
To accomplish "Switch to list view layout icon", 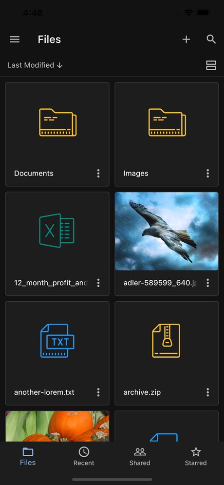I will [x=211, y=65].
